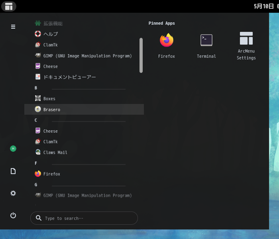Launch ClamTk under the C section
Screen dimensions: 279x239
click(x=84, y=142)
